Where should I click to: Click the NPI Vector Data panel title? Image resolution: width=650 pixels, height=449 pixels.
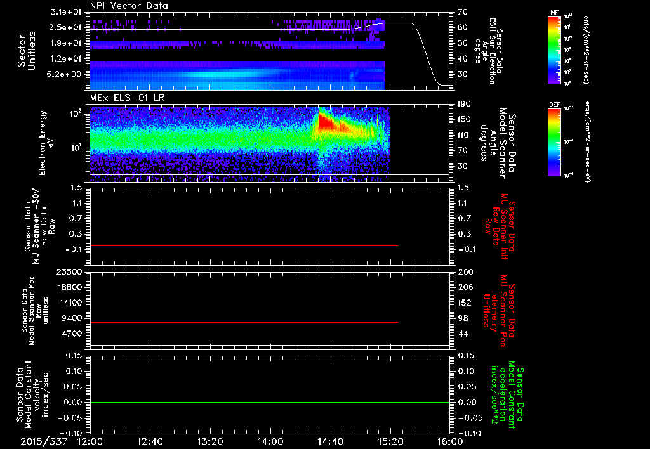[129, 6]
